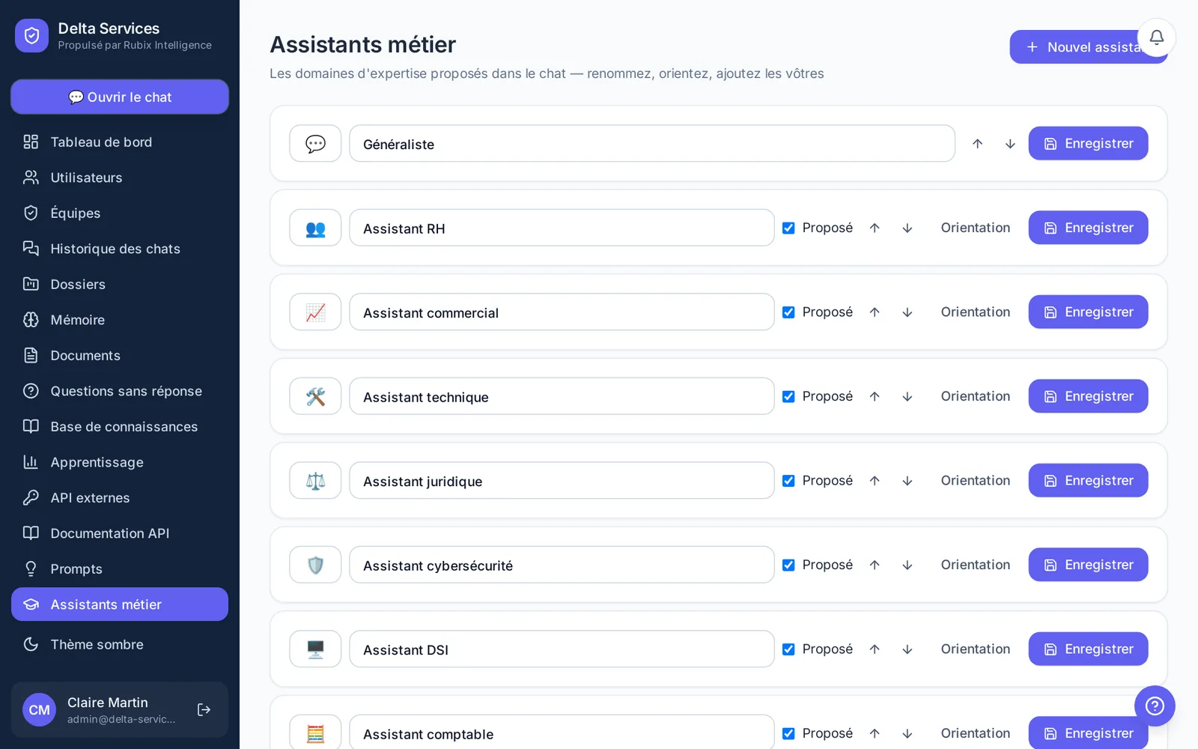Move Assistant commercial up
The image size is (1198, 749).
click(x=875, y=312)
